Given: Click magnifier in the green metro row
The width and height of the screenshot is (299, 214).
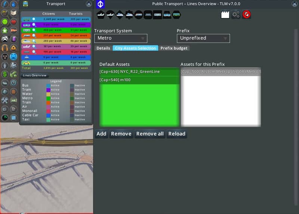Looking at the screenshot, I should click(34, 30).
